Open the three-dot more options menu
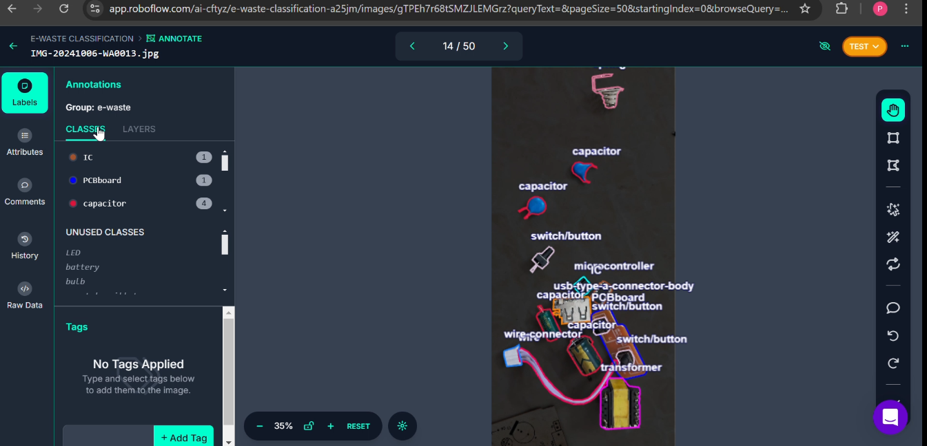 (905, 46)
